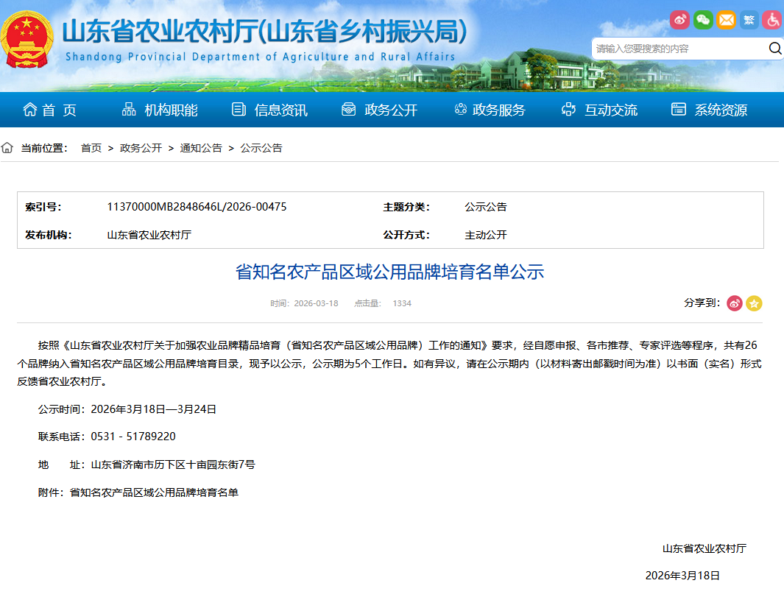Navigate to 政务服务 in the menu
The height and width of the screenshot is (597, 784).
tap(490, 110)
